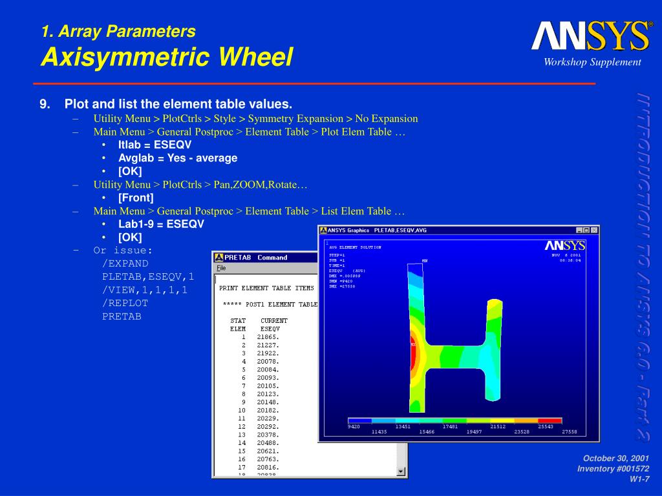Click the SMN =9420 text in graphics
This screenshot has height=496, width=662.
coord(341,282)
